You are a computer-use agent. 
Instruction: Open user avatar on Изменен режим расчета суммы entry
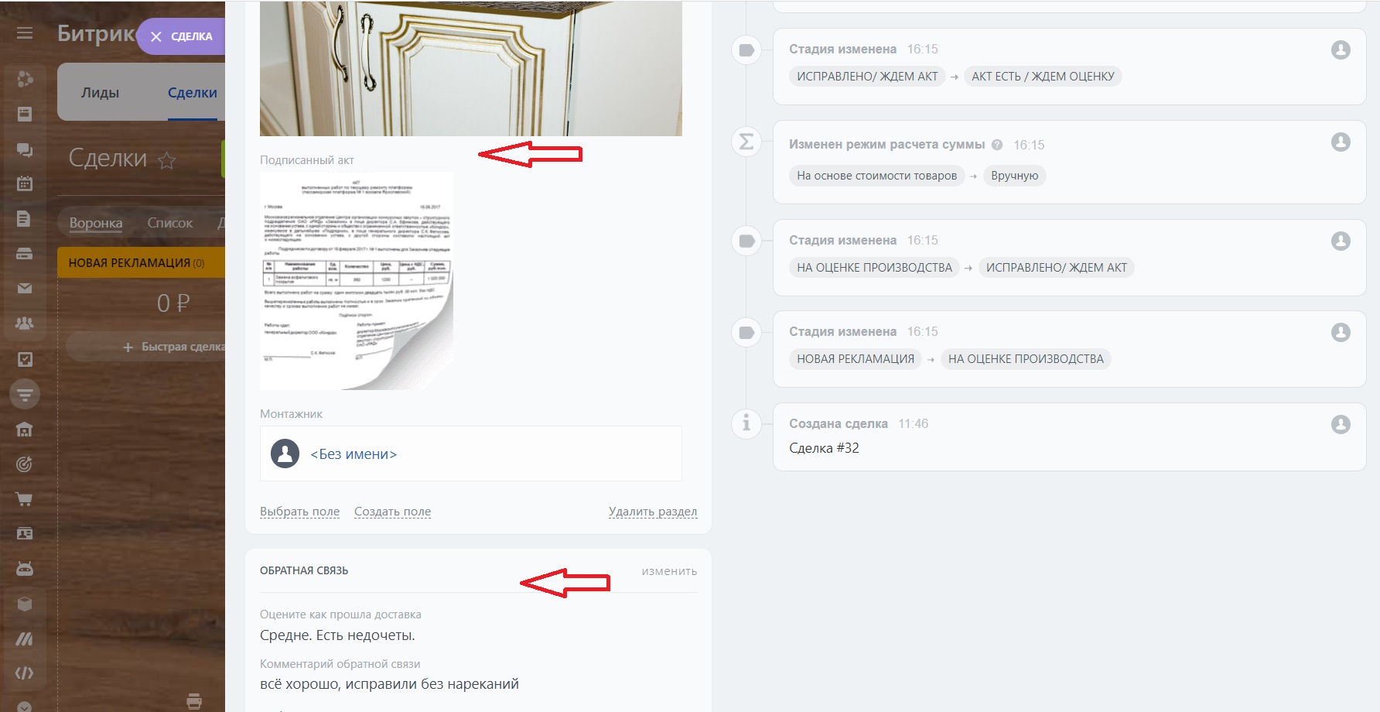(x=1341, y=142)
